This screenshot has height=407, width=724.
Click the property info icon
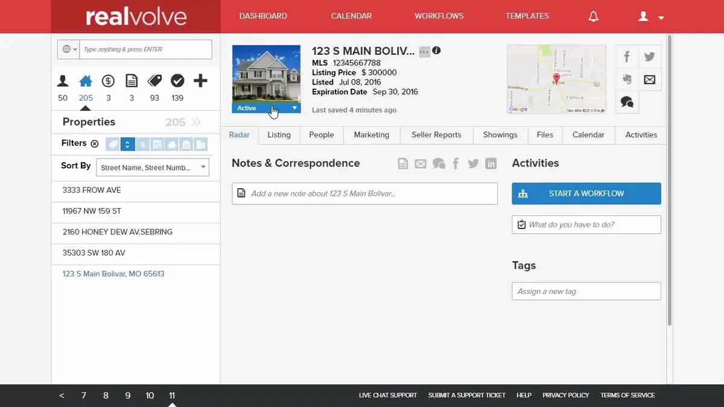[436, 51]
